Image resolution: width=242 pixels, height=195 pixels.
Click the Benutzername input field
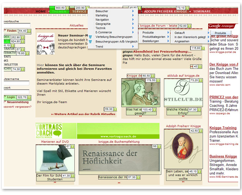17,83
